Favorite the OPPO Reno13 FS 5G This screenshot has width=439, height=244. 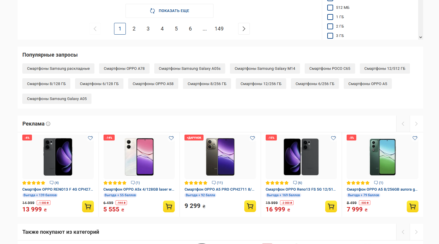tap(333, 138)
